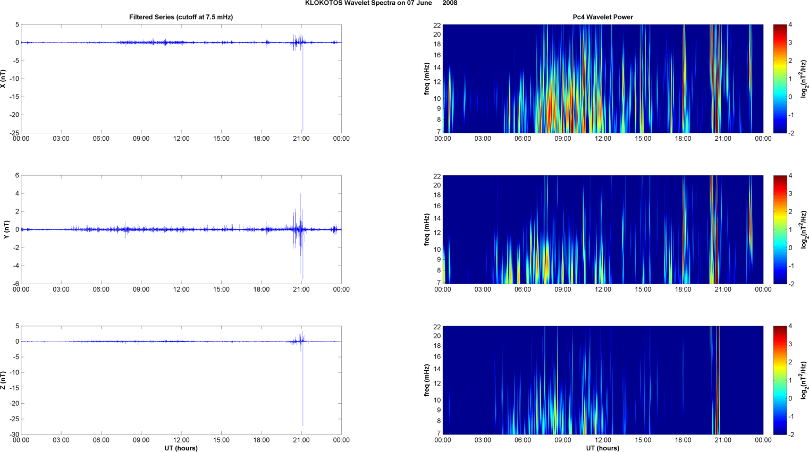Click the log2(nT²/Hz) label of the middle colorbar

click(x=804, y=229)
